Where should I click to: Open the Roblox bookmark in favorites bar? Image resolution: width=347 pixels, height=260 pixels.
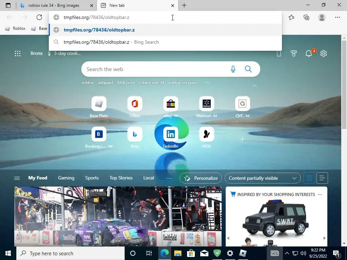15,28
